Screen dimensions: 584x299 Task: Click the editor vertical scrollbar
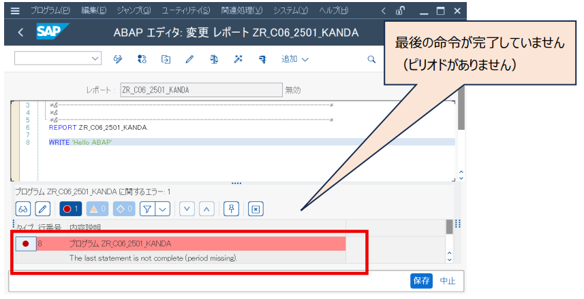point(461,109)
